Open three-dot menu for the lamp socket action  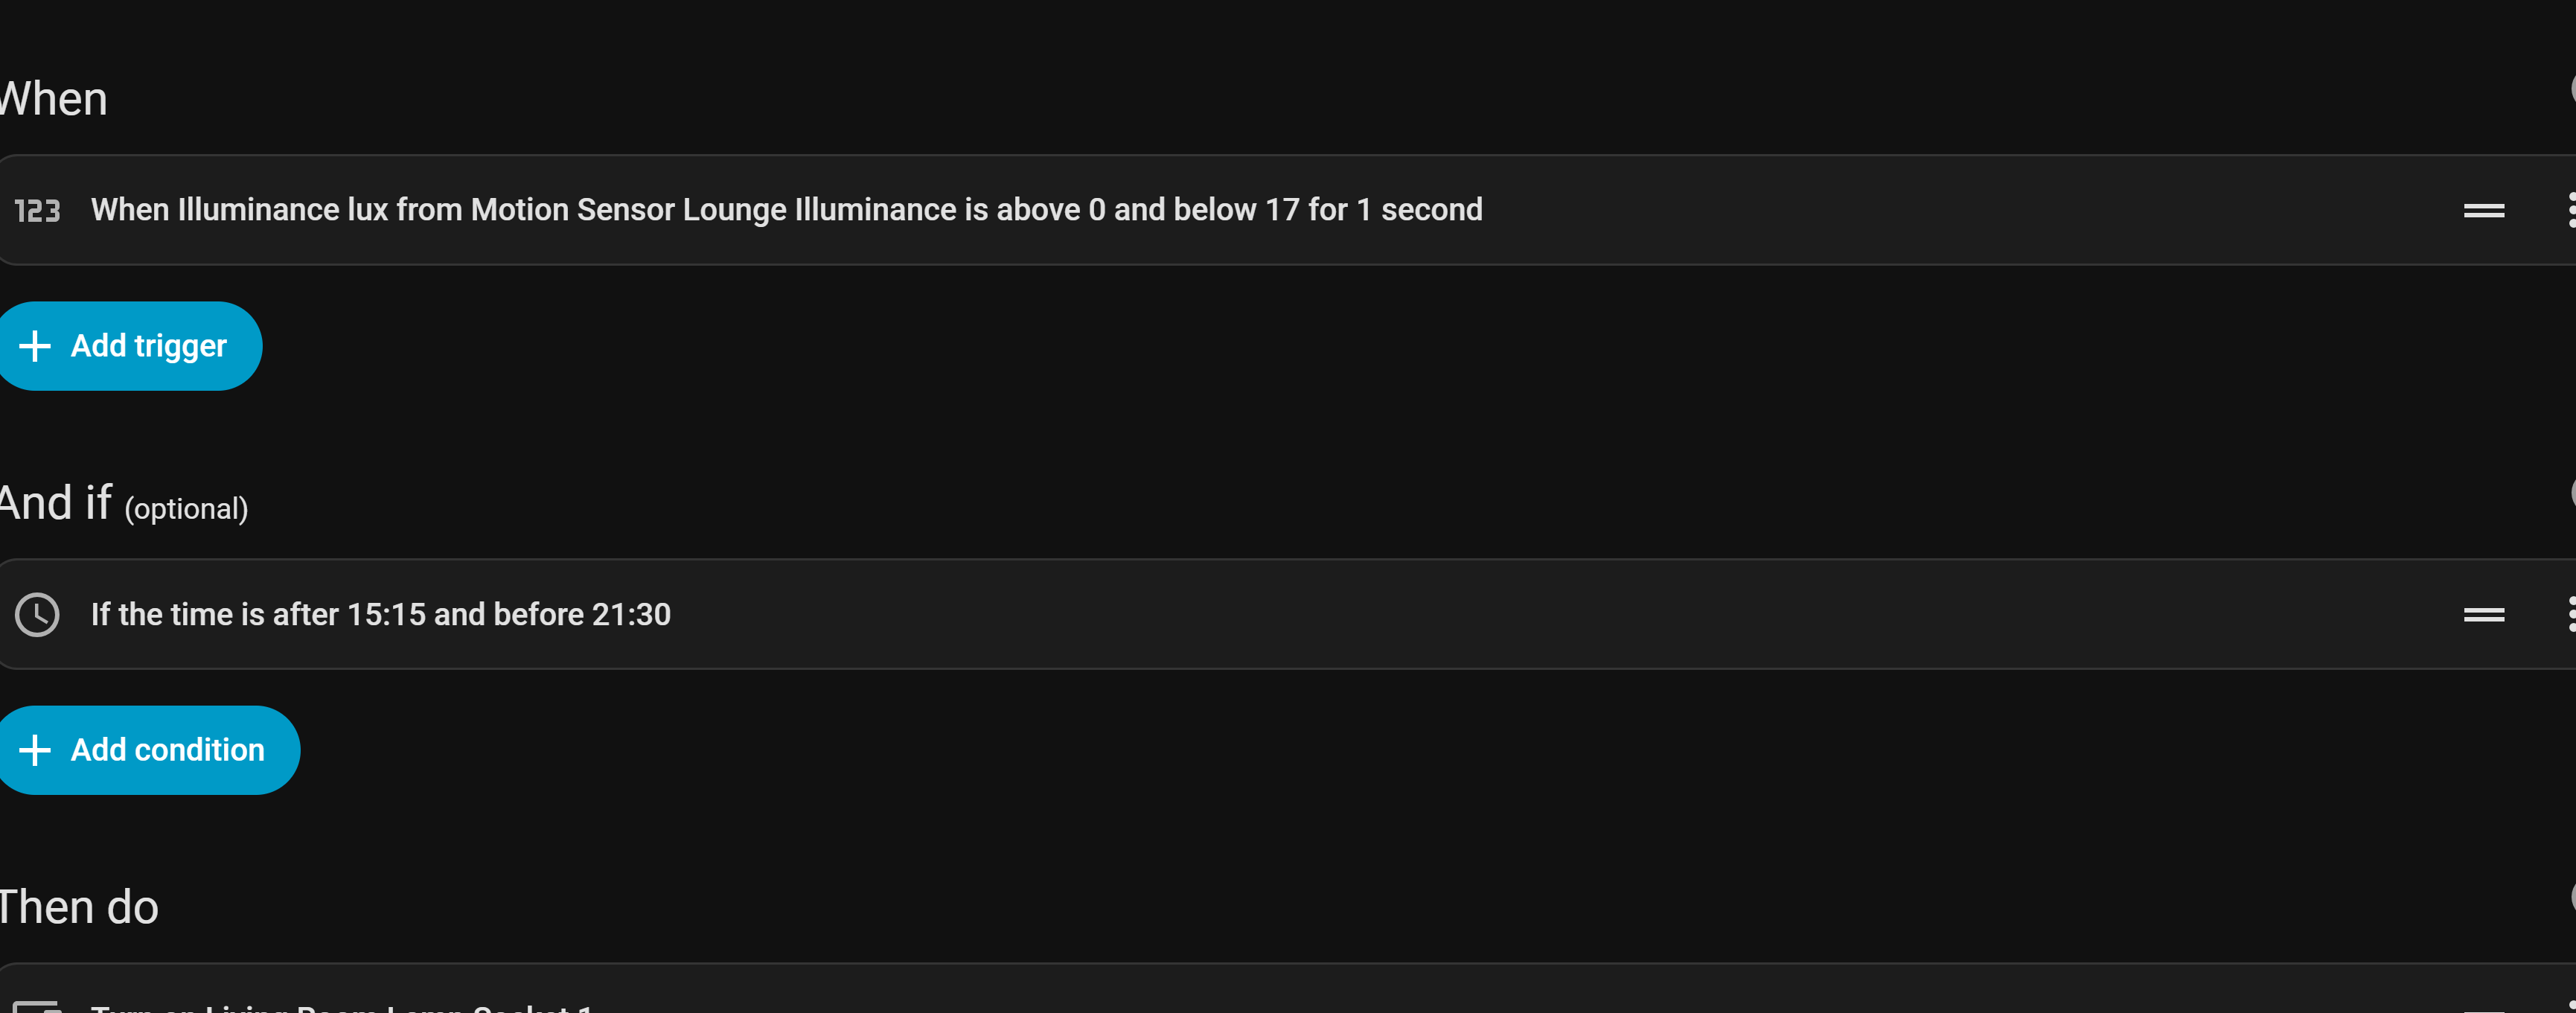point(2570,1006)
